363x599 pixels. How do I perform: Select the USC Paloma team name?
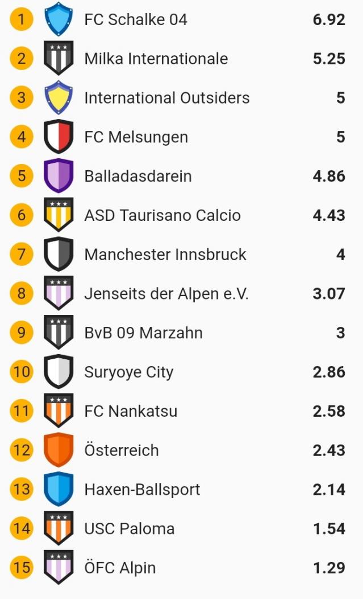coord(129,528)
